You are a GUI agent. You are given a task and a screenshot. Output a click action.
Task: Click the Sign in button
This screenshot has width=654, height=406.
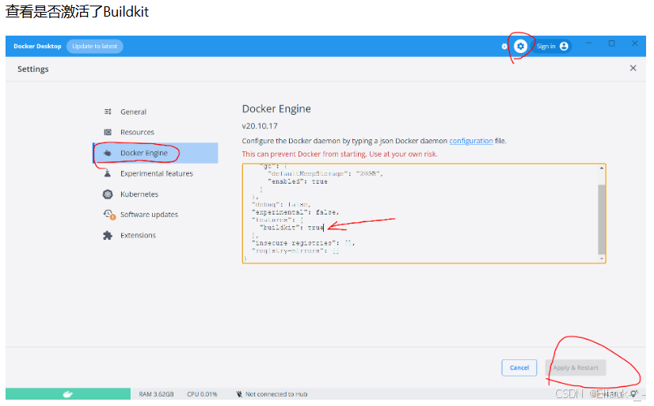[x=551, y=46]
